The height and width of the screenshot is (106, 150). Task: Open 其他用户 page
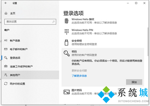click(30, 75)
